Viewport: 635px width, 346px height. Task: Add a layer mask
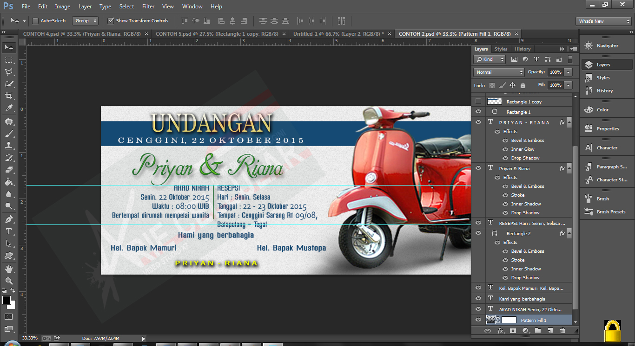513,331
